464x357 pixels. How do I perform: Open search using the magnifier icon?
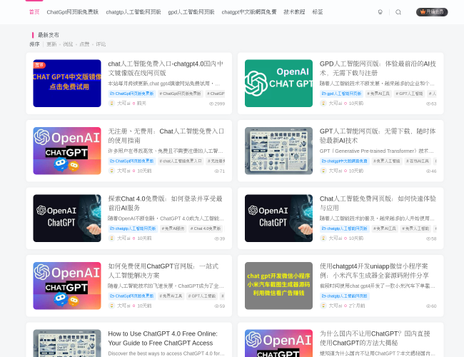tap(398, 12)
